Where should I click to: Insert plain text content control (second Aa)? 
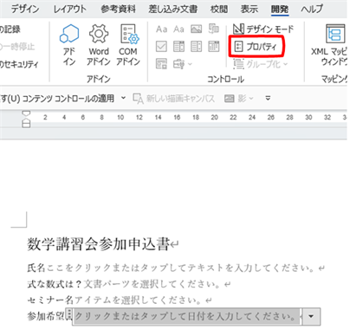click(x=178, y=29)
